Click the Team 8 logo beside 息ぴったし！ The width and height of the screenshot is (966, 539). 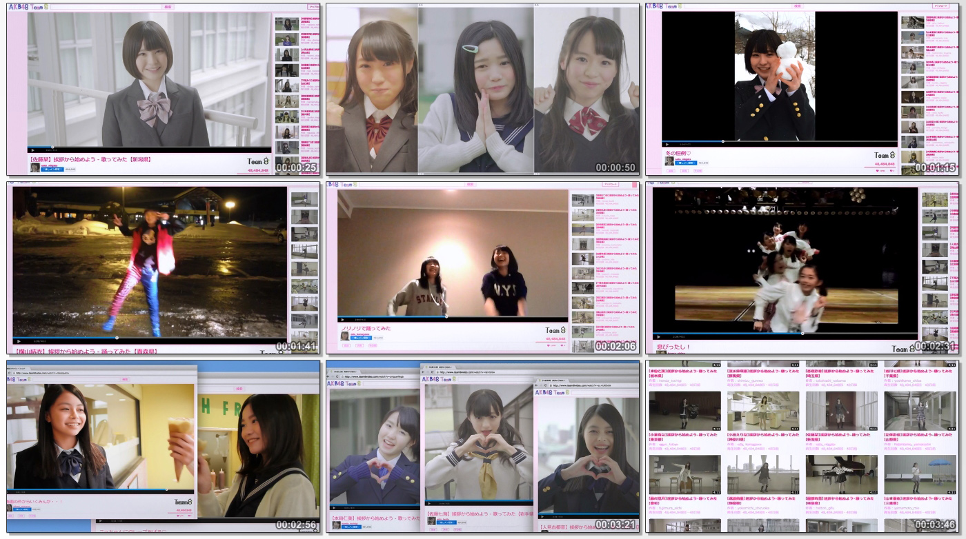(x=905, y=349)
